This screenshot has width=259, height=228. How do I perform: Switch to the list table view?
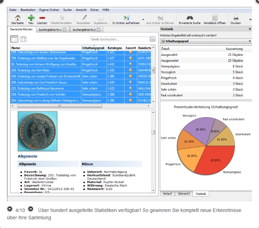[x=14, y=39]
